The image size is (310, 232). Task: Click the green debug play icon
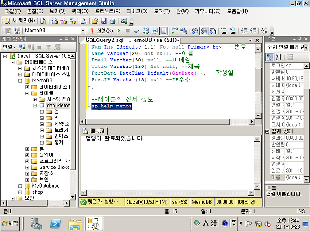[119, 31]
